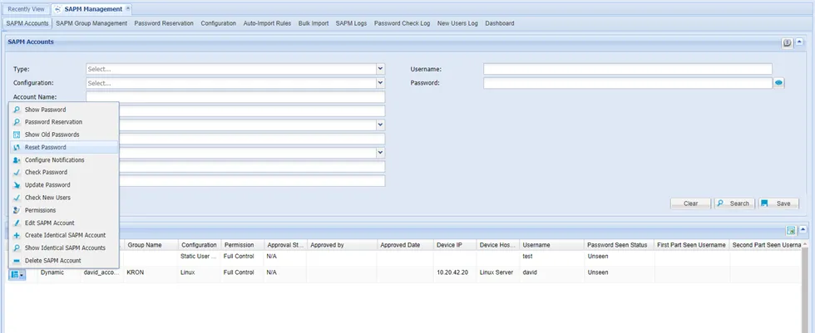Open the row action menu button for david
Screen dimensions: 815x333
[x=17, y=274]
